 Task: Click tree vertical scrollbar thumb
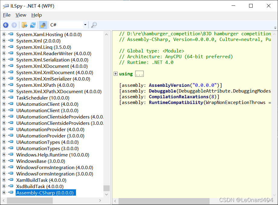coord(106,188)
